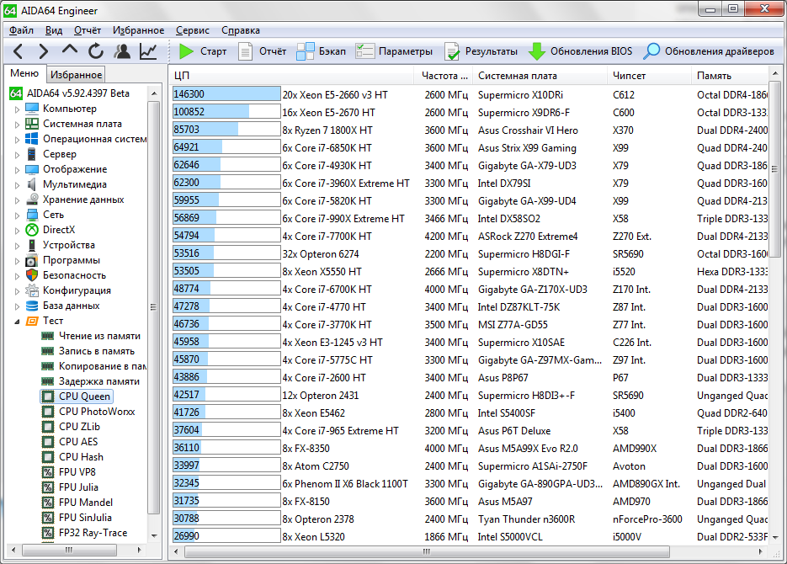Start the benchmark with Старт
Viewport: 787px width, 564px height.
click(204, 51)
